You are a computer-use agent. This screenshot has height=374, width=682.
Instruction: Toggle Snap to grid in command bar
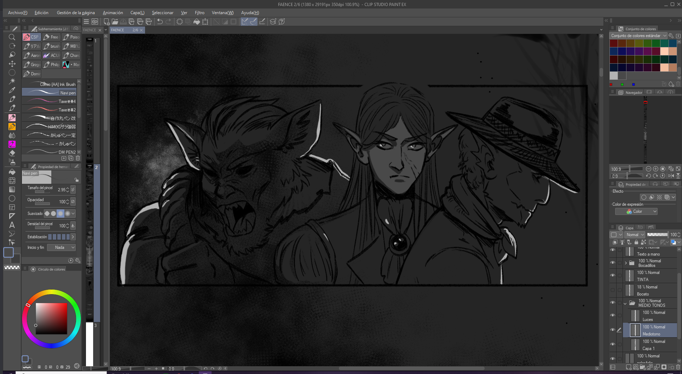pyautogui.click(x=262, y=22)
